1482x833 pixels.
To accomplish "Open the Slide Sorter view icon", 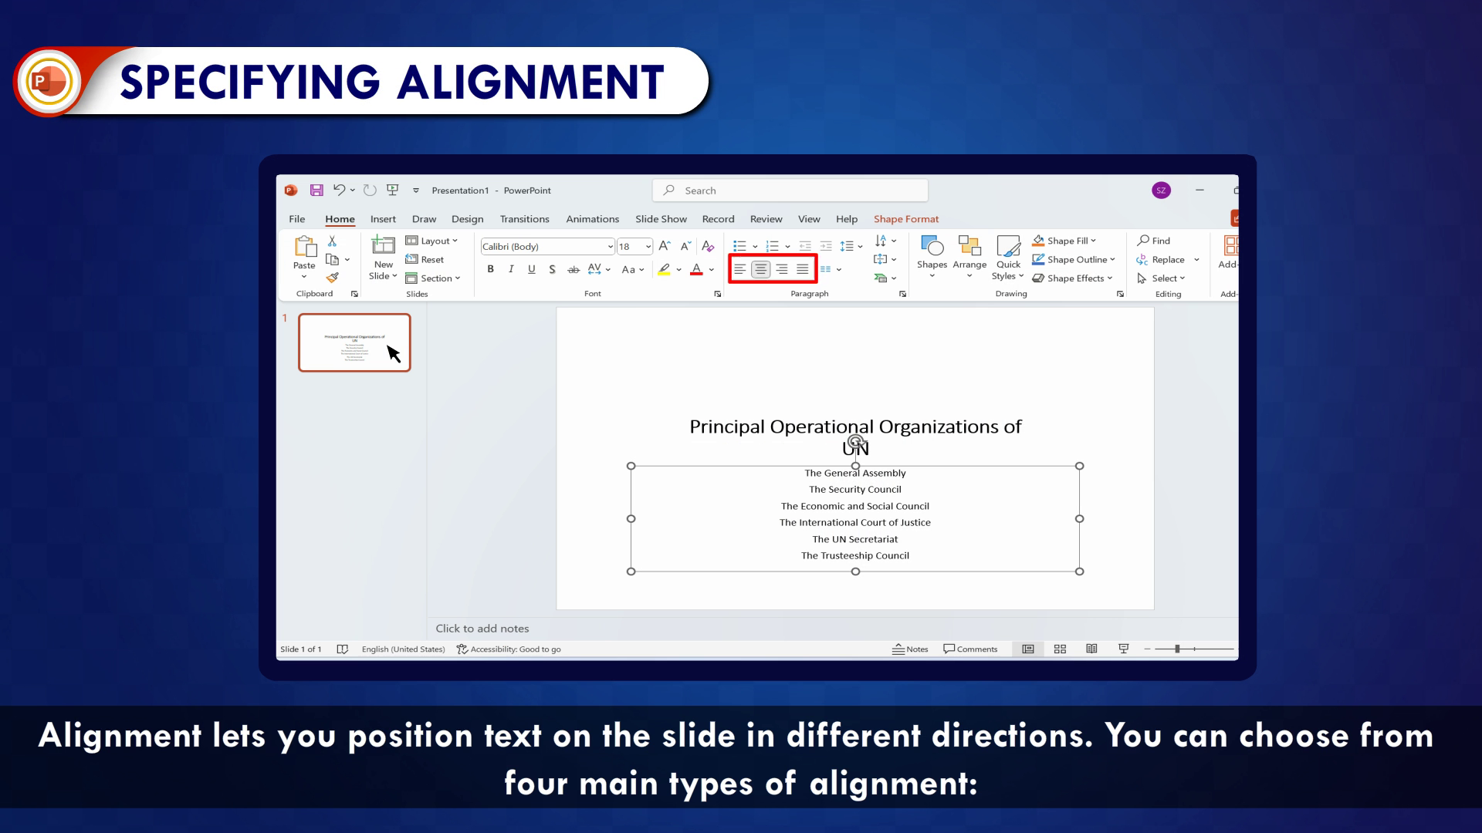I will [1060, 649].
